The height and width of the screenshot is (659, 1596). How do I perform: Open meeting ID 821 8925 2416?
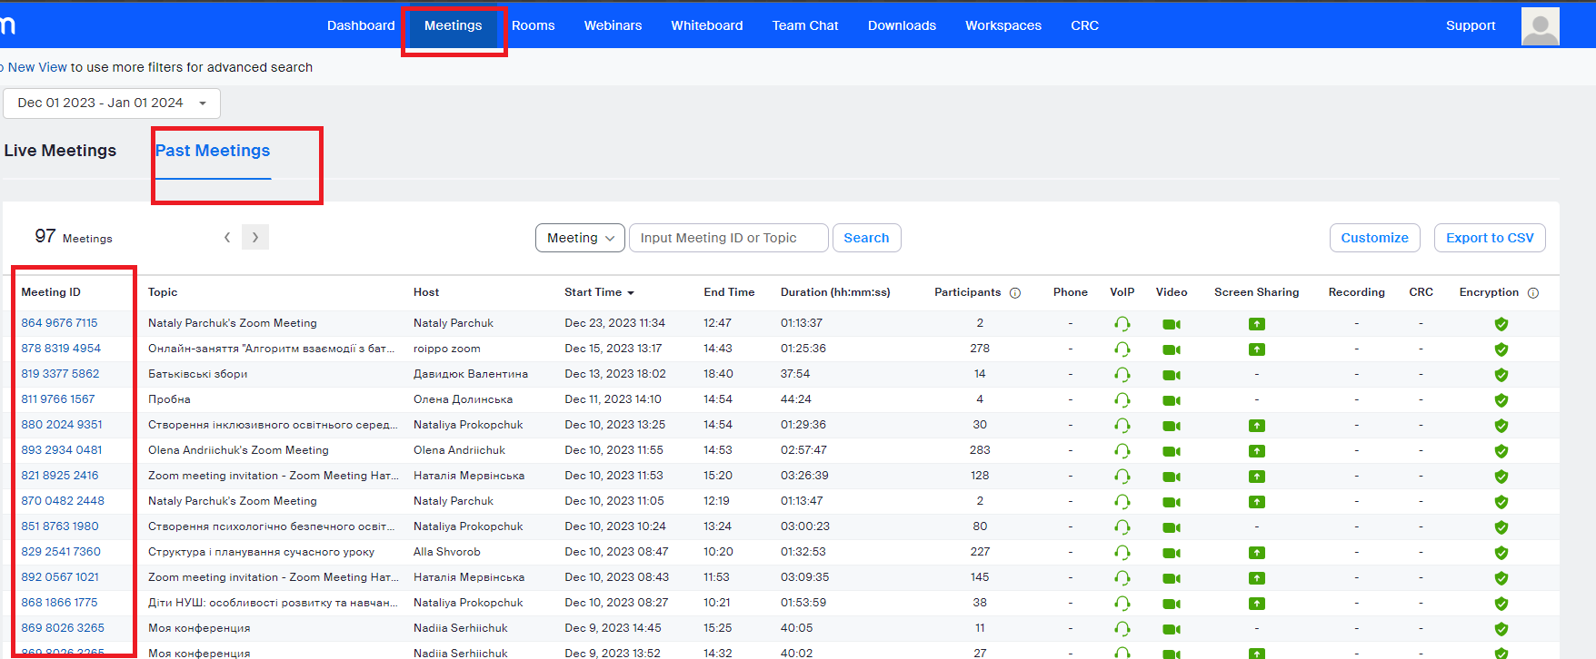(x=60, y=476)
